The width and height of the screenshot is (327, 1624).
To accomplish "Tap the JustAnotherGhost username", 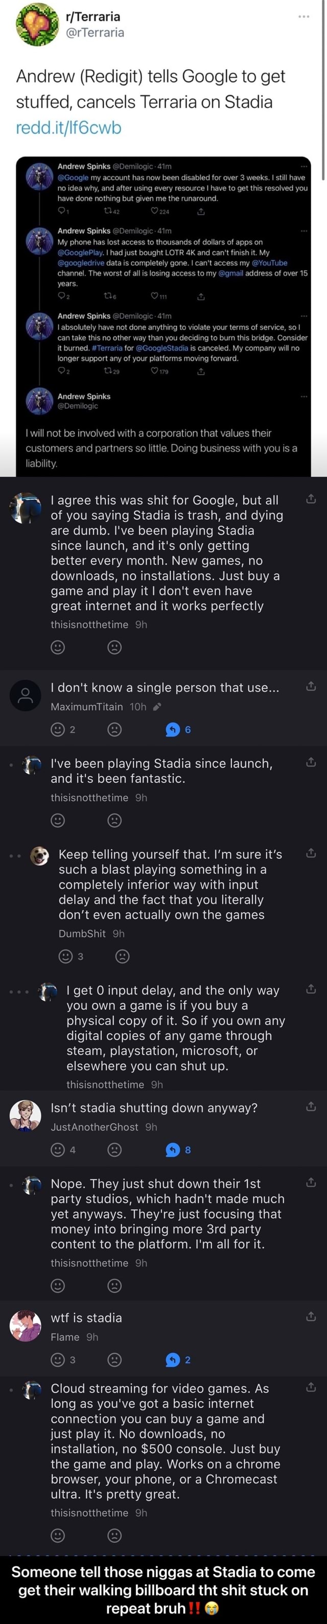I will pos(95,1127).
